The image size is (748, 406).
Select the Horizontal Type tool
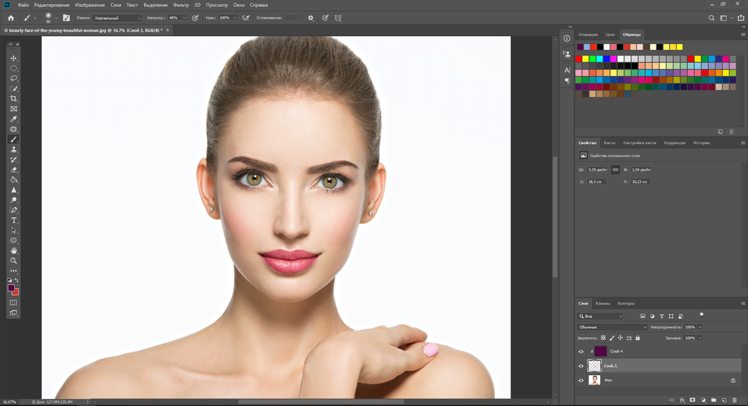(14, 220)
